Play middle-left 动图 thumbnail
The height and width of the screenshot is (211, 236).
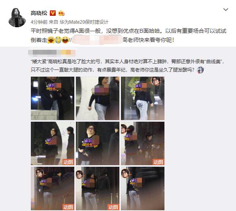[53, 143]
